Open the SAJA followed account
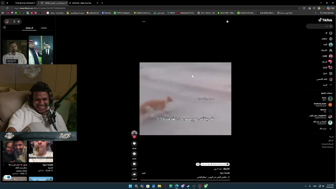Image resolution: width=336 pixels, height=189 pixels. 327,99
